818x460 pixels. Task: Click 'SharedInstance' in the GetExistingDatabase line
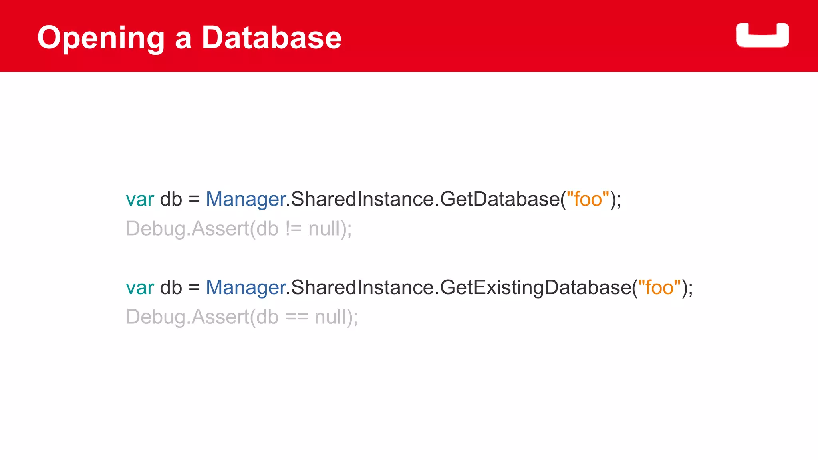[x=362, y=287]
